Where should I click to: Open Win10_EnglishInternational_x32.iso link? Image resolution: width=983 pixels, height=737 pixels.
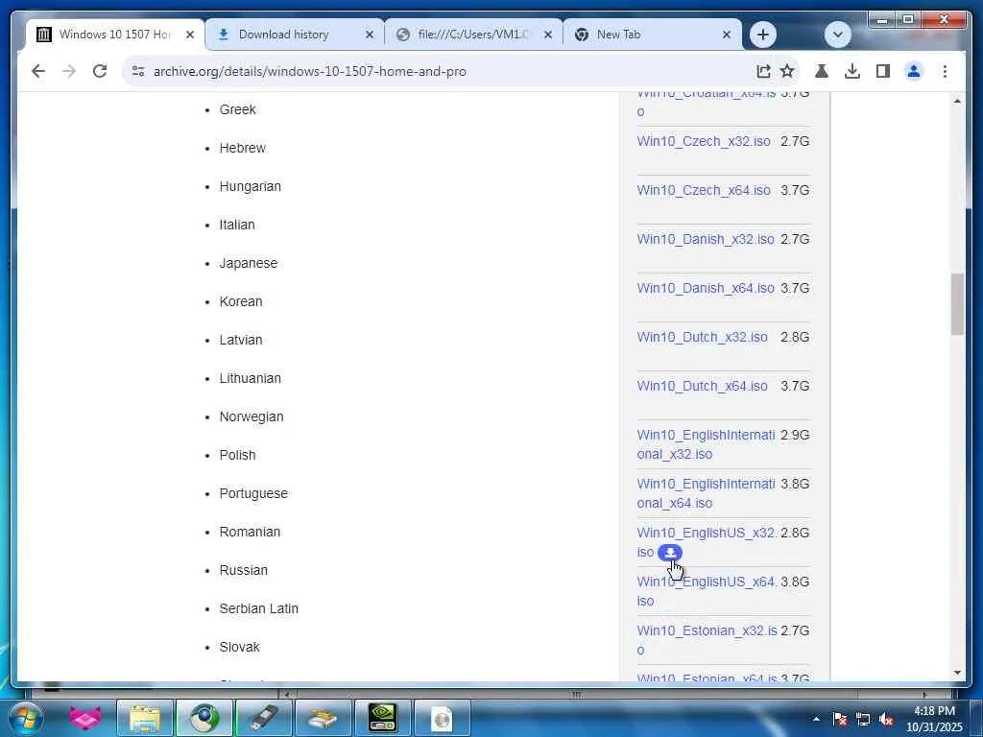pyautogui.click(x=706, y=443)
